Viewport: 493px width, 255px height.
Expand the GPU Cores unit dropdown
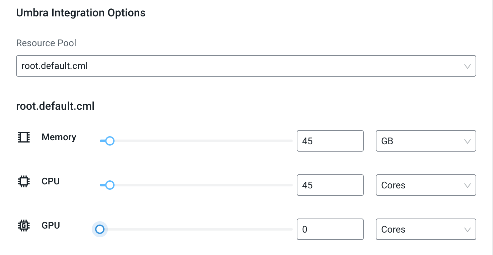point(426,229)
